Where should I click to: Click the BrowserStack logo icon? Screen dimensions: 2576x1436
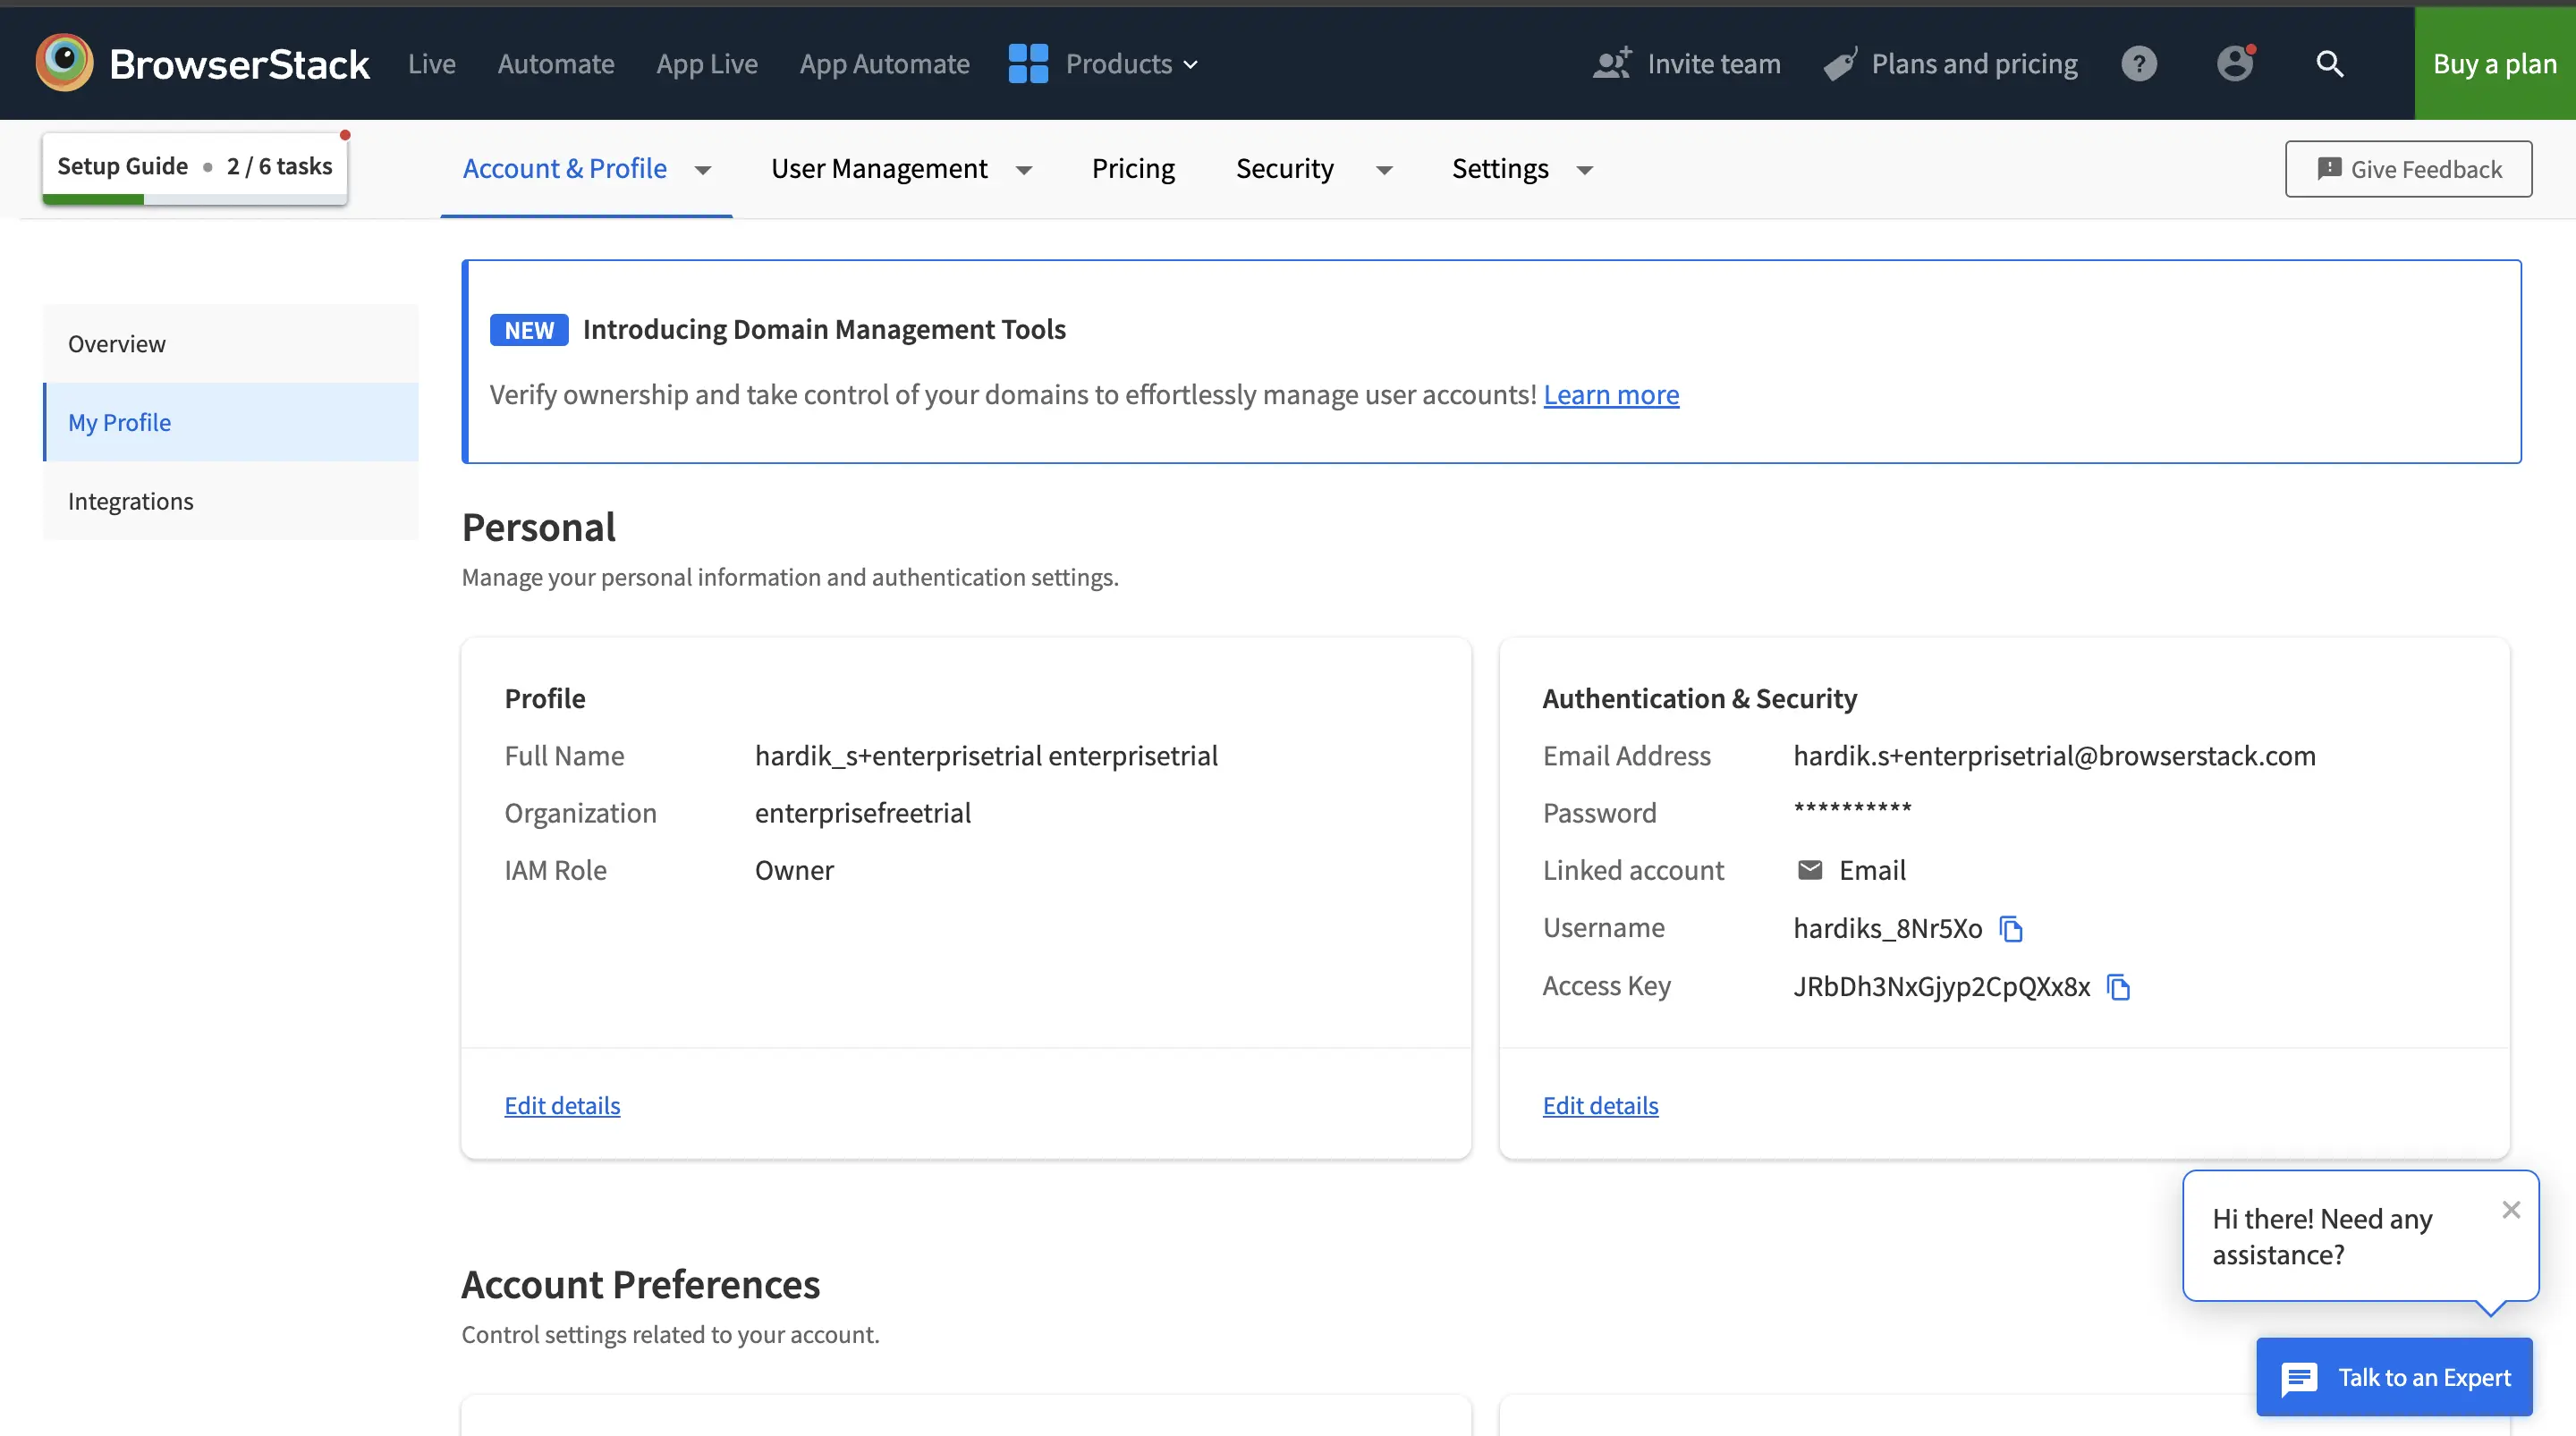(64, 63)
